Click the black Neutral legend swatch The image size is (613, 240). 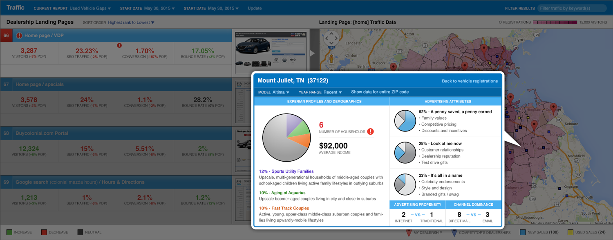[x=81, y=232]
